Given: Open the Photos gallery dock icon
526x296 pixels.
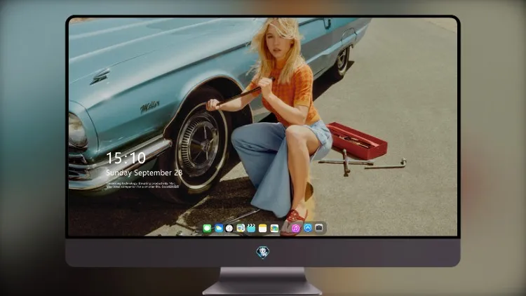Looking at the screenshot, I should [x=274, y=228].
